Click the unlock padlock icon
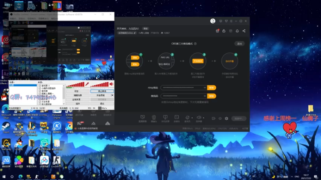The height and width of the screenshot is (180, 321). pos(224,31)
